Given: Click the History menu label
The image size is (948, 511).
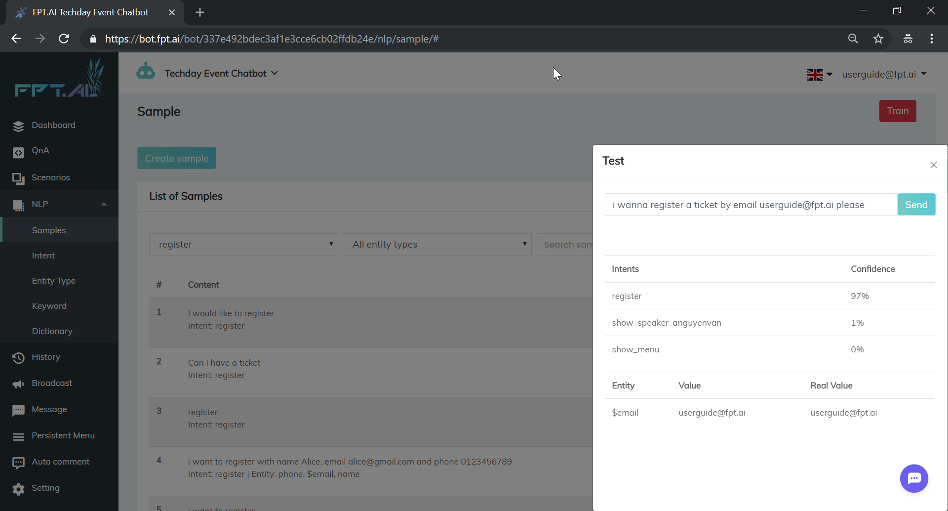Looking at the screenshot, I should tap(46, 357).
